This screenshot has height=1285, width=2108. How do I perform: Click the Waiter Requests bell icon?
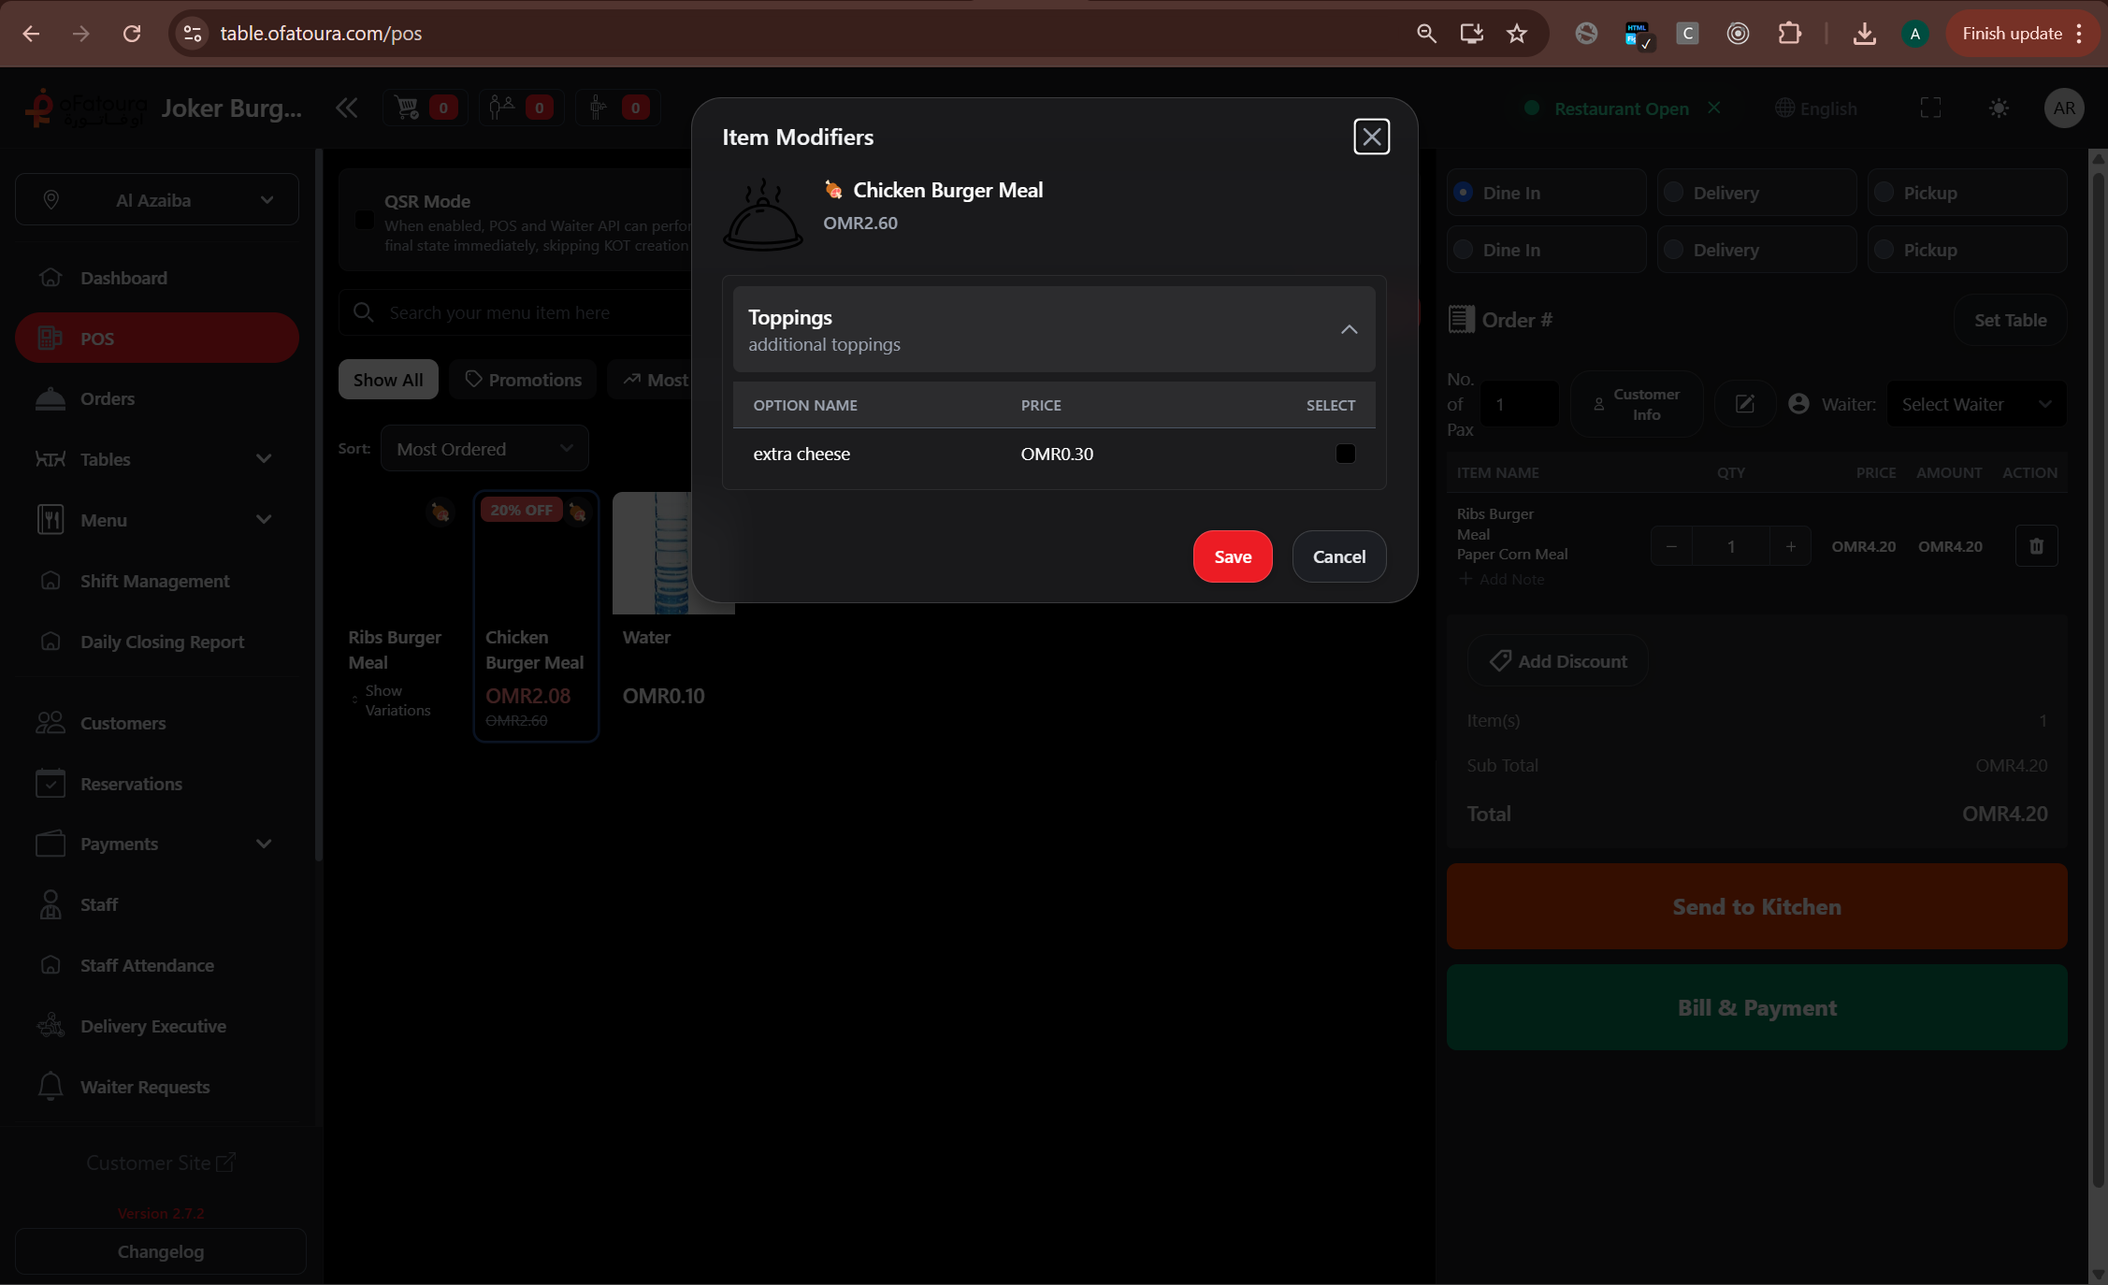[51, 1086]
